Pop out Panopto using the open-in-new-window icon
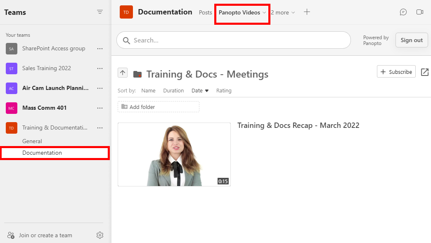Viewport: 431px width, 243px height. click(x=424, y=72)
